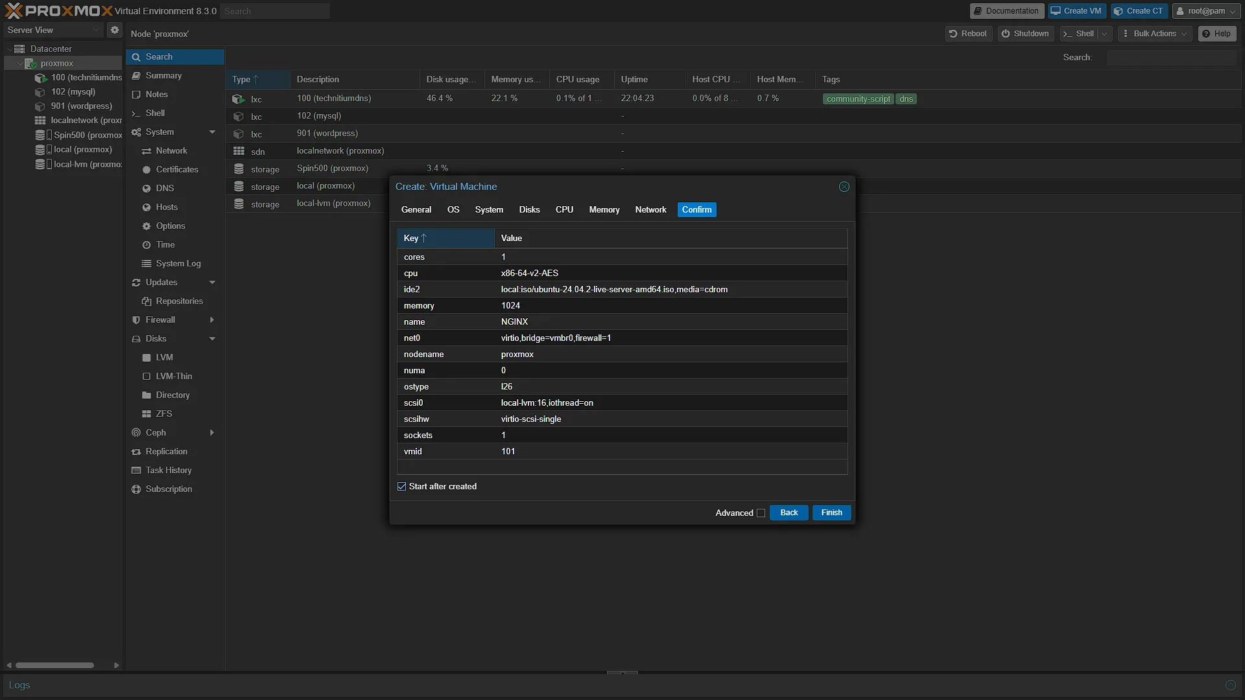Open the Shell button dropdown arrow
This screenshot has height=700, width=1245.
pos(1104,34)
